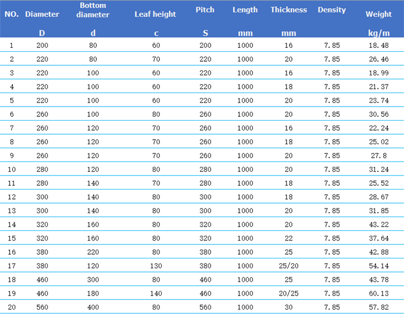Click the 25/20 thickness cell

click(x=289, y=265)
